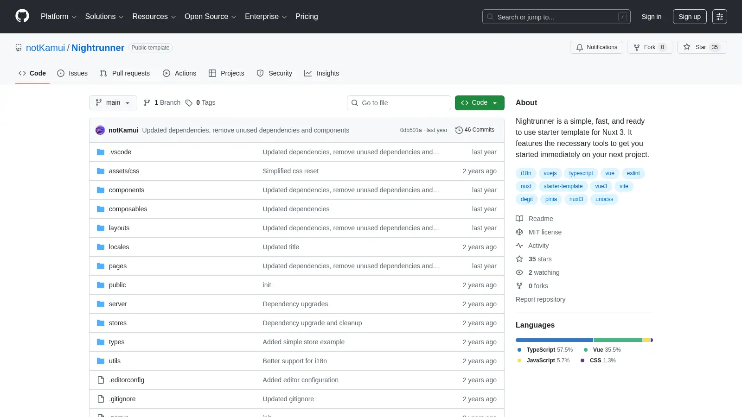Click the composables folder icon
742x417 pixels.
pos(101,209)
